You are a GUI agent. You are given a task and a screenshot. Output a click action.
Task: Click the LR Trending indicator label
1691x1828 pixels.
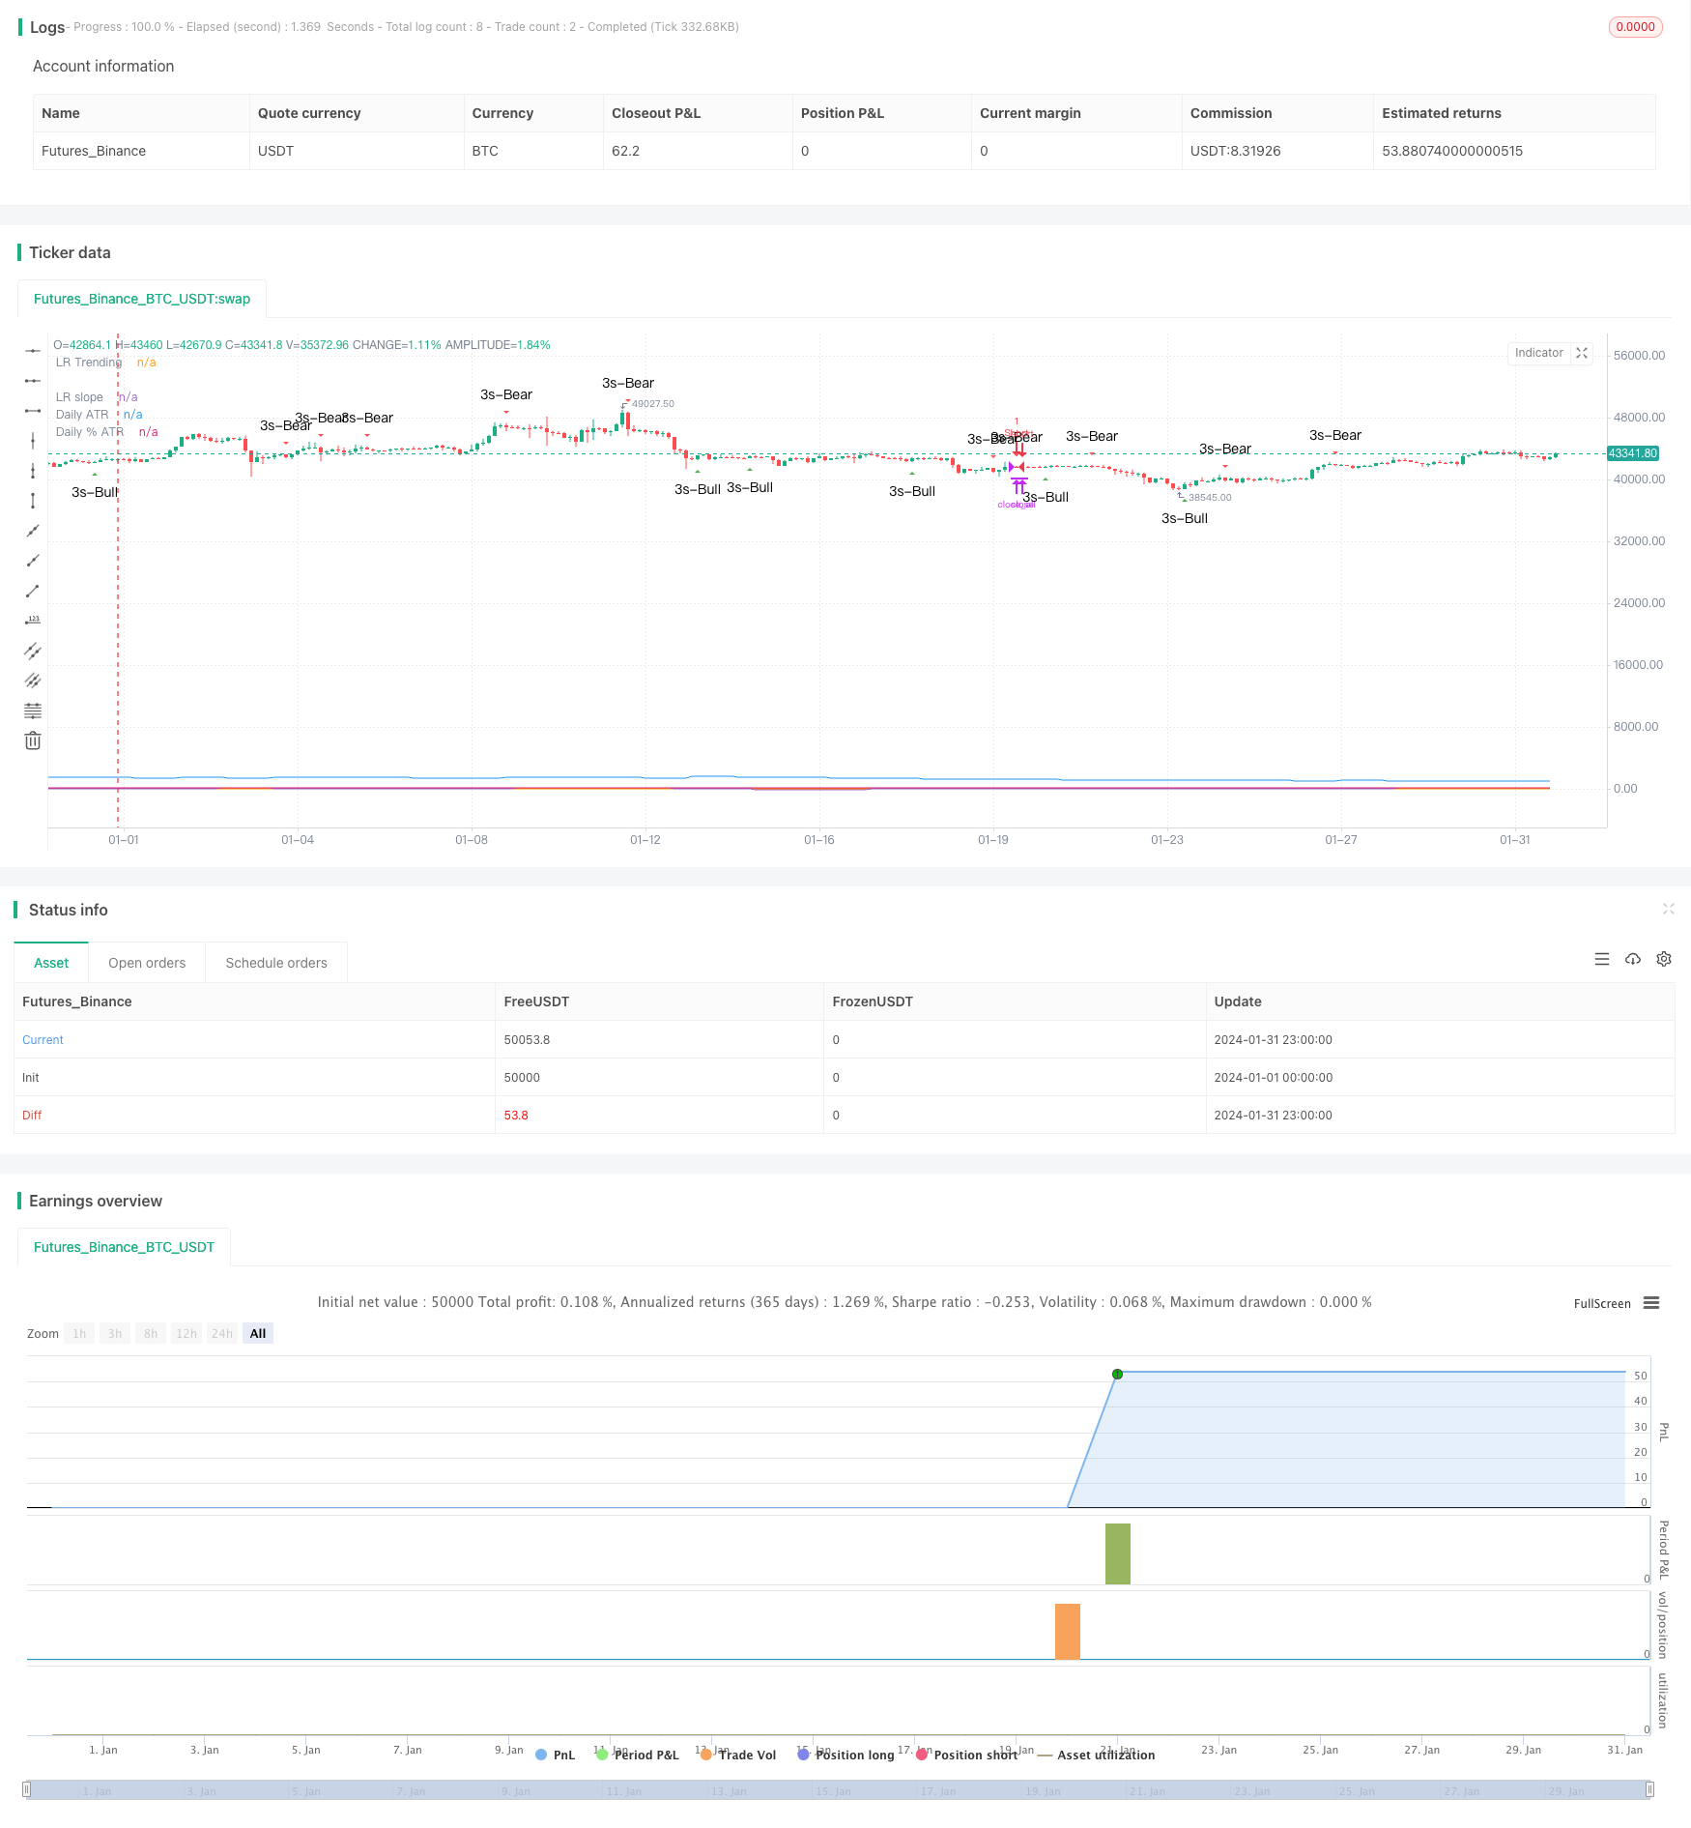[x=89, y=363]
